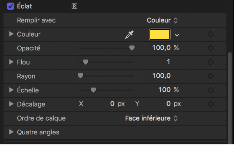The image size is (234, 145).
Task: Click the Rayon value field 100,0
Action: point(161,76)
